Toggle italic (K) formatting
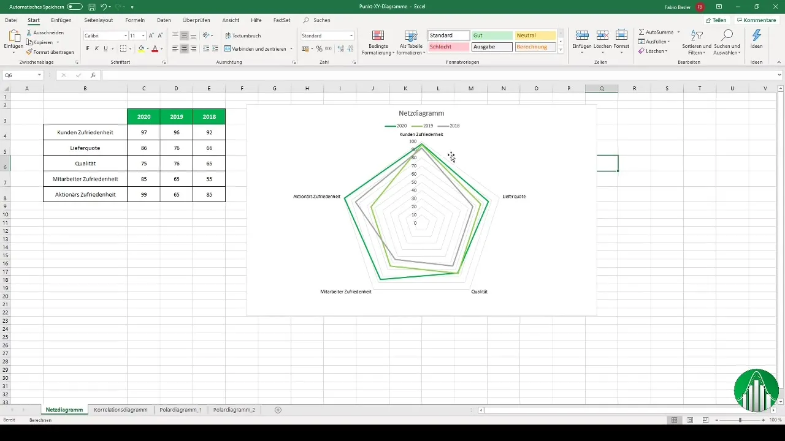 [x=97, y=48]
